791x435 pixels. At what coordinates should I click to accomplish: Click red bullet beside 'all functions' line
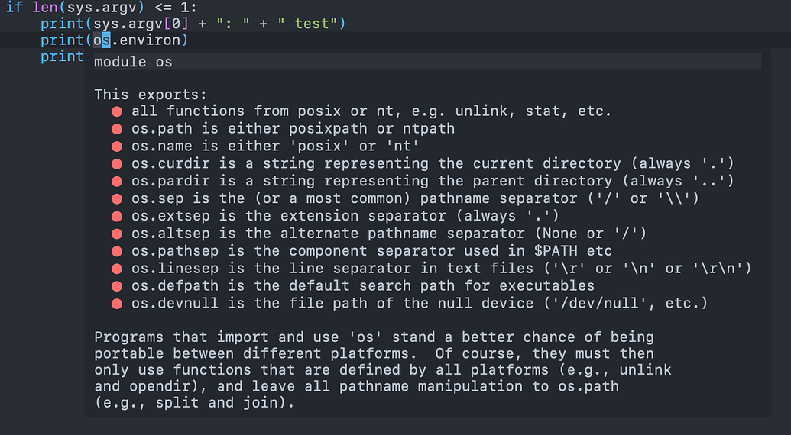click(116, 111)
